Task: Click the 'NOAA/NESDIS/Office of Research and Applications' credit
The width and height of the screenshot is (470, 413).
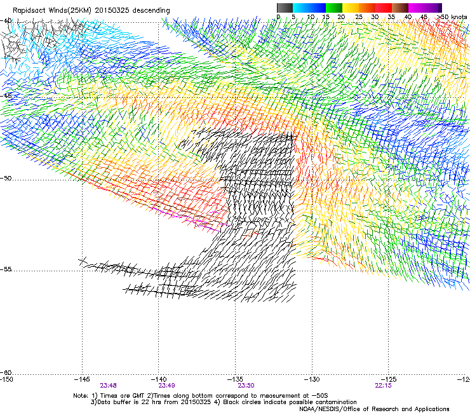Action: (x=374, y=409)
